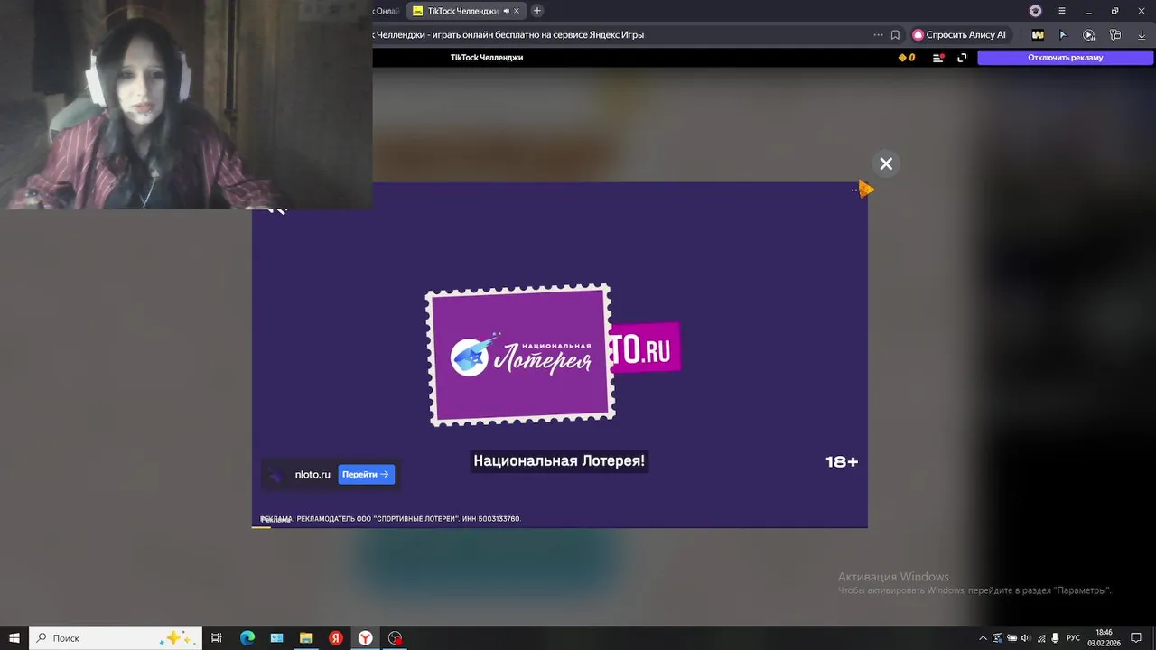Open the recording app taskbar icon
The height and width of the screenshot is (650, 1156).
point(395,638)
